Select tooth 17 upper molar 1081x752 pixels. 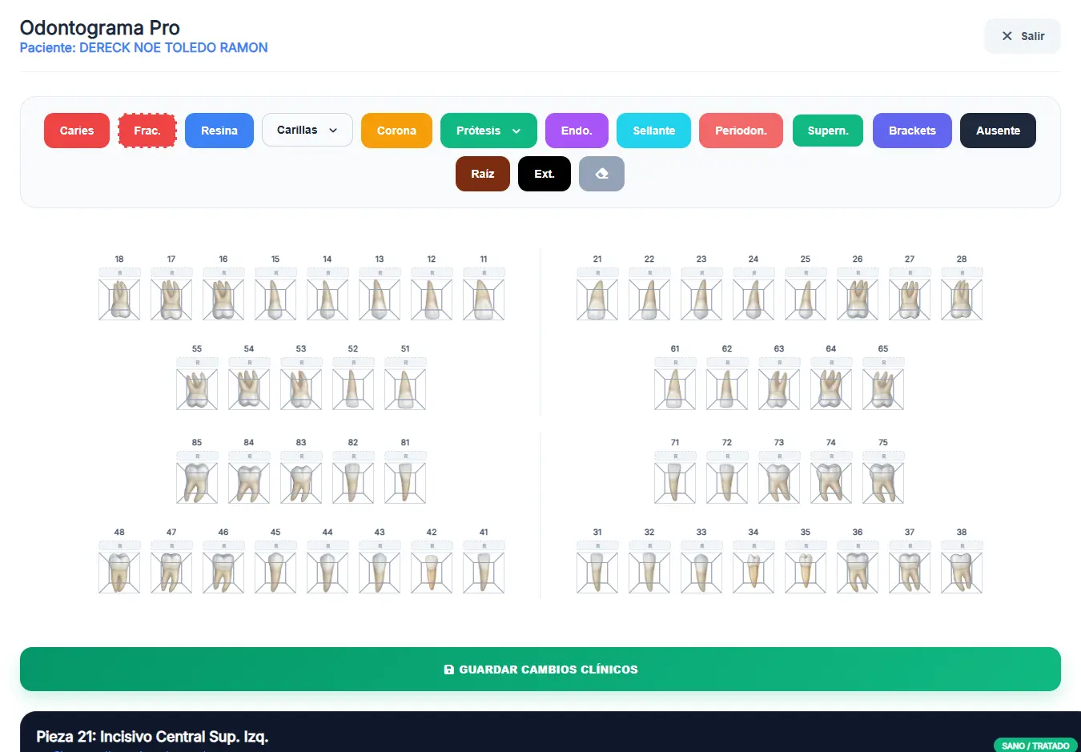171,300
